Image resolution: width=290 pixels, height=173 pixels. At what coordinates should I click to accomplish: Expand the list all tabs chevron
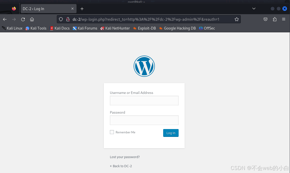[x=254, y=9]
